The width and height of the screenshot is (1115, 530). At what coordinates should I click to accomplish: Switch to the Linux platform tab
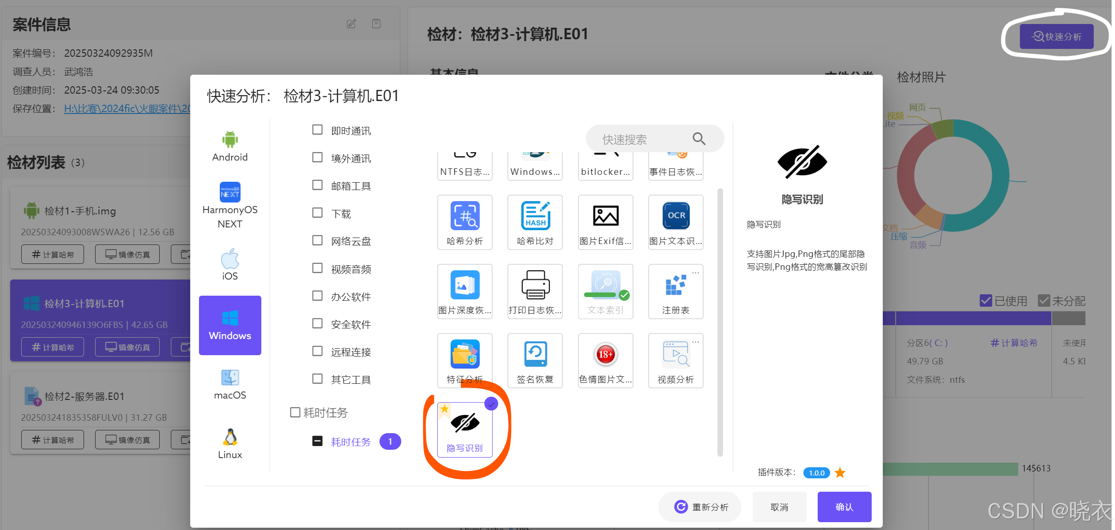230,444
